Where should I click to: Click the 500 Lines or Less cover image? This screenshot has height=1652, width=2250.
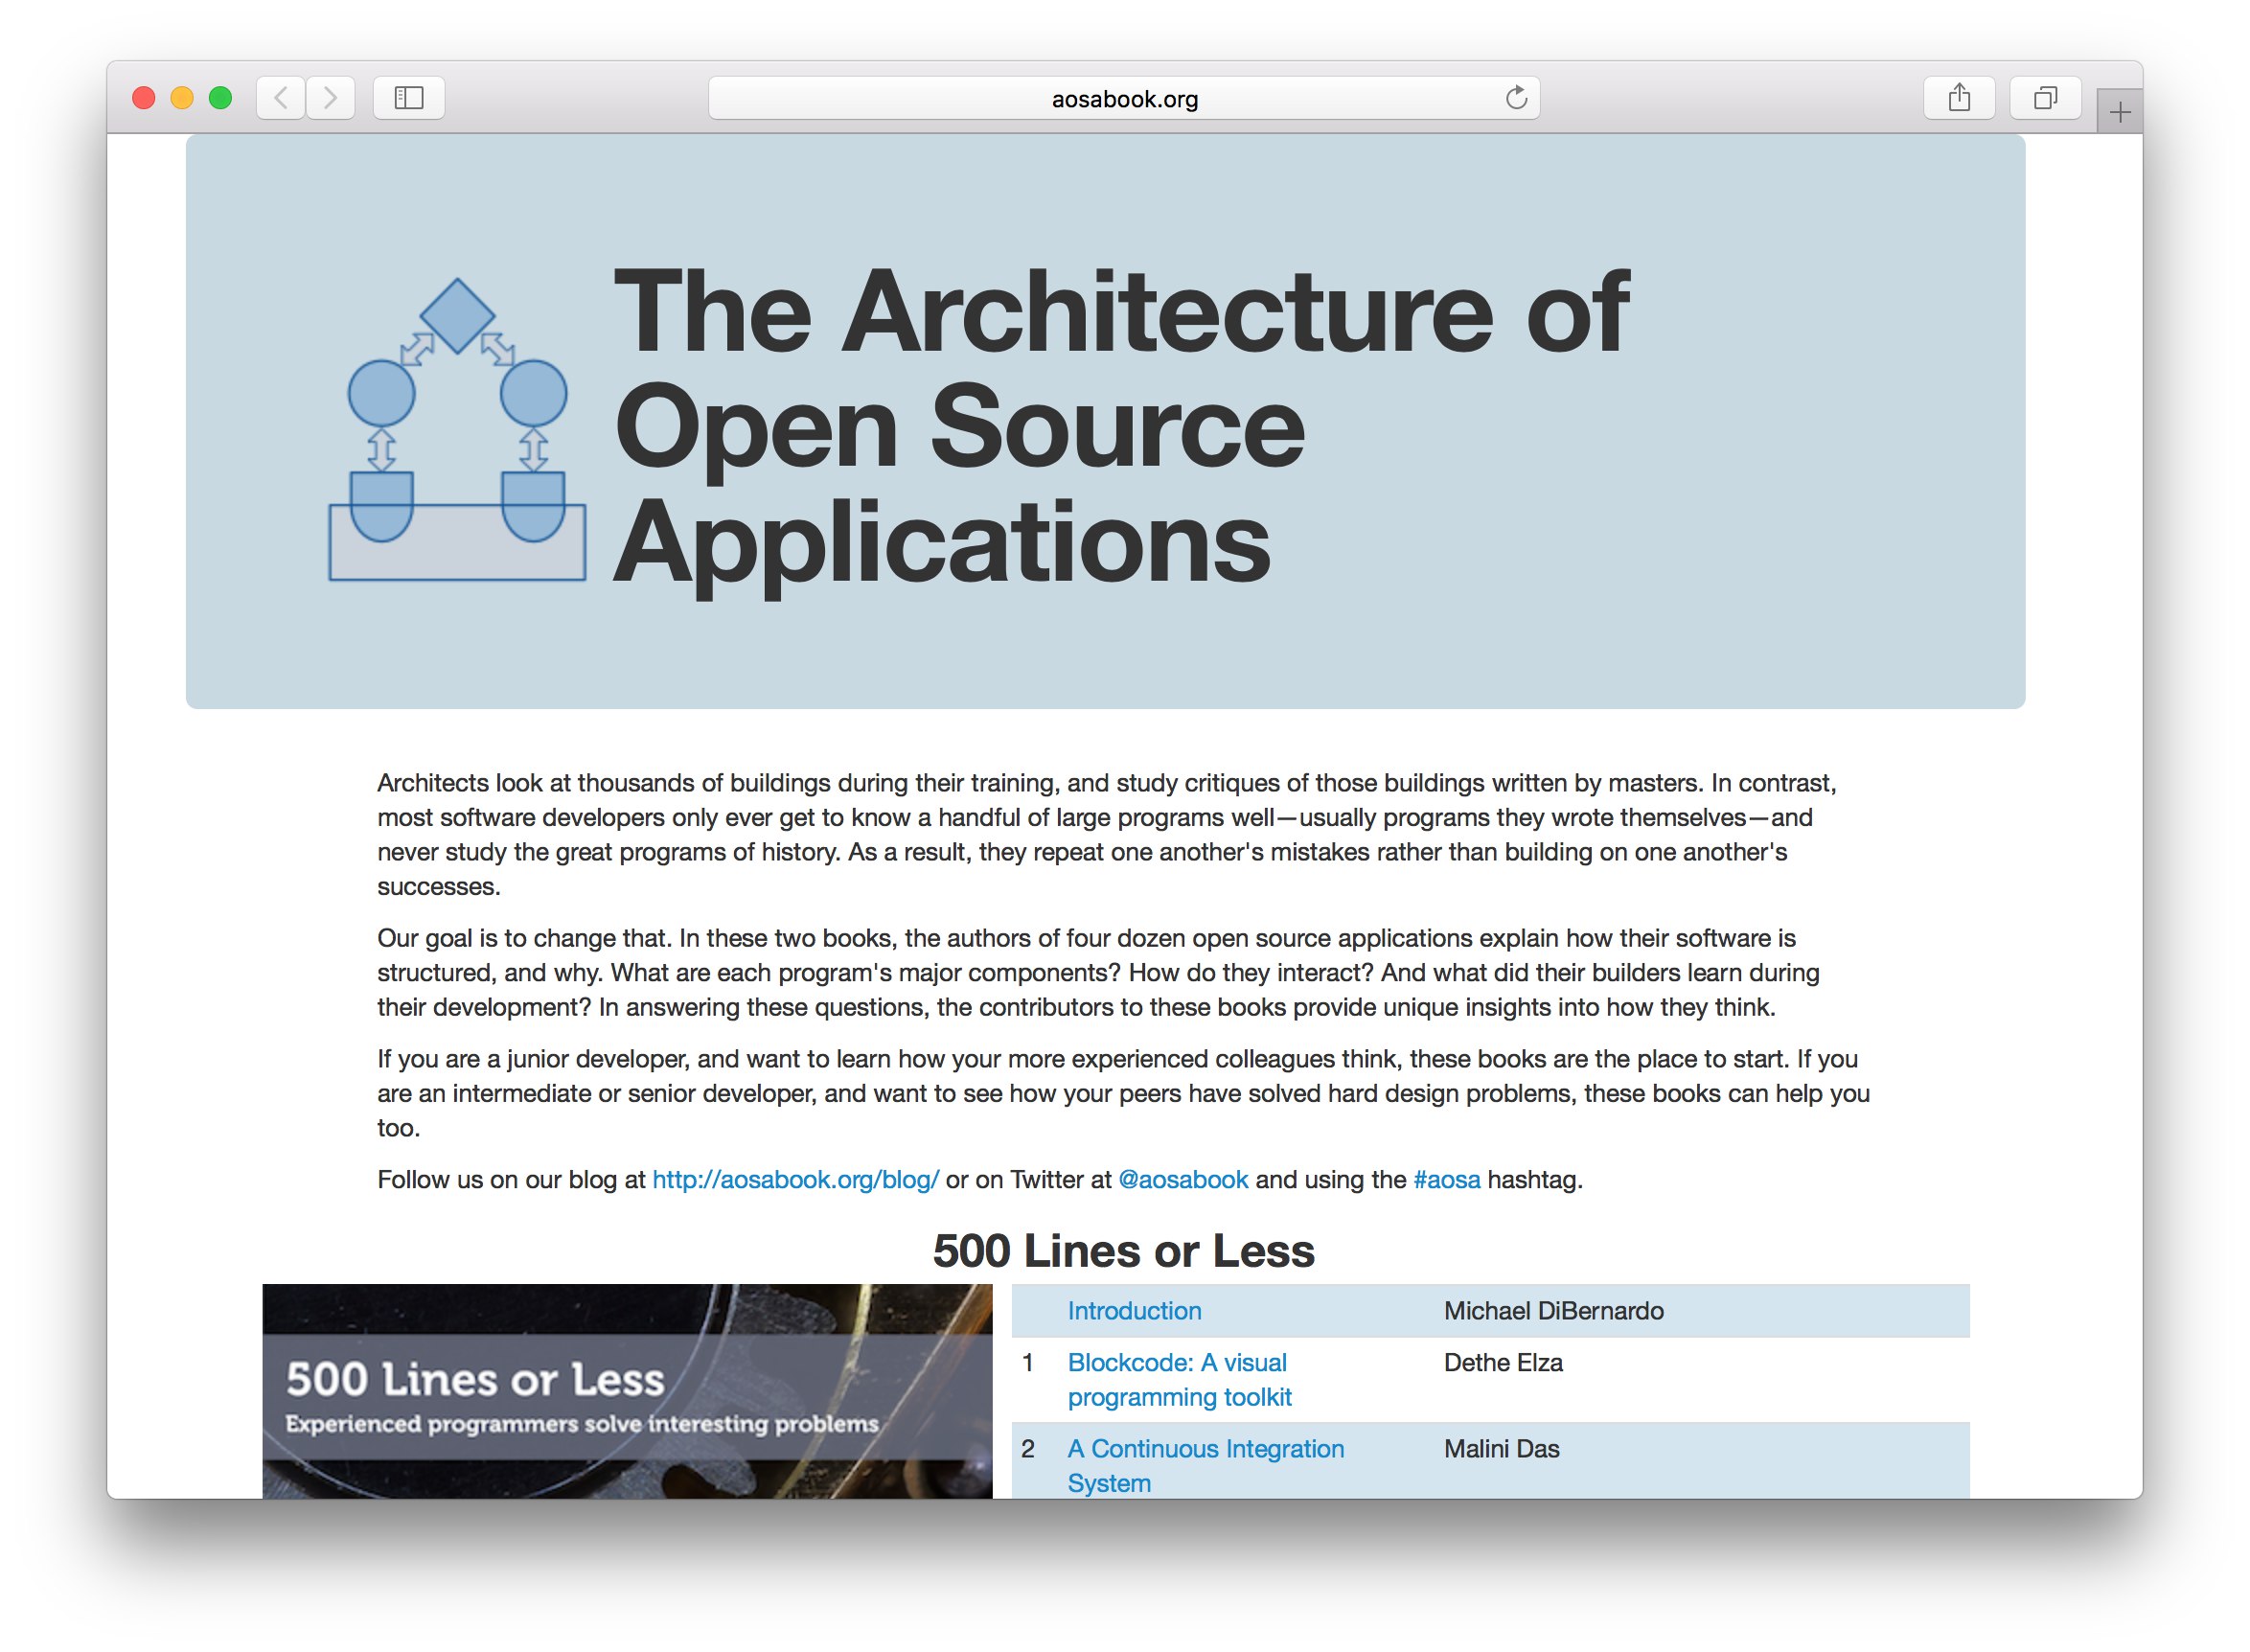(x=628, y=1392)
